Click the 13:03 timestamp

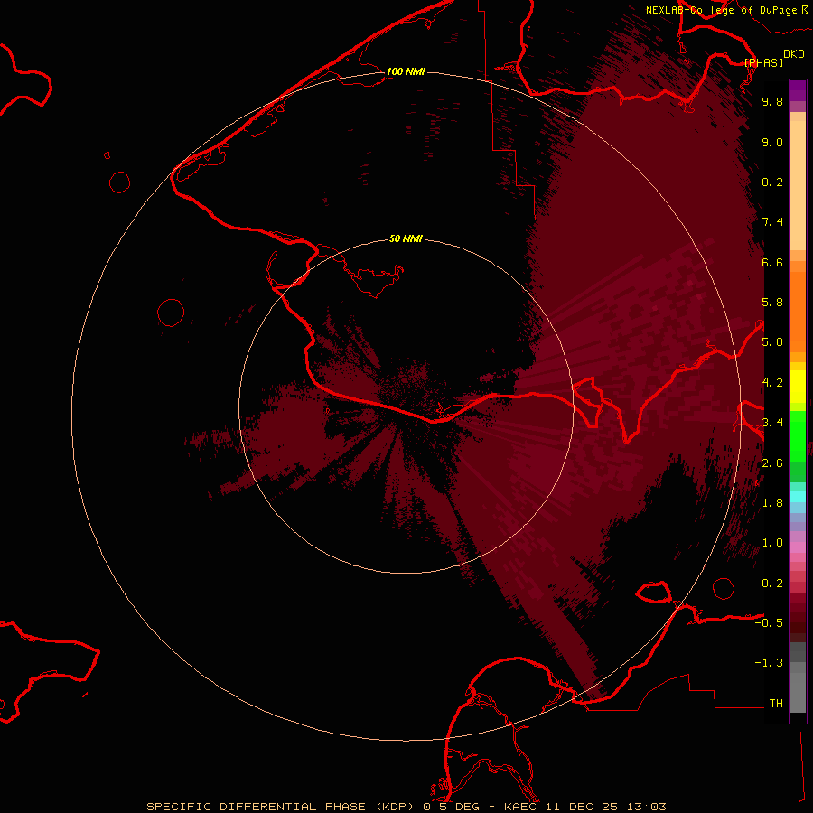645,807
